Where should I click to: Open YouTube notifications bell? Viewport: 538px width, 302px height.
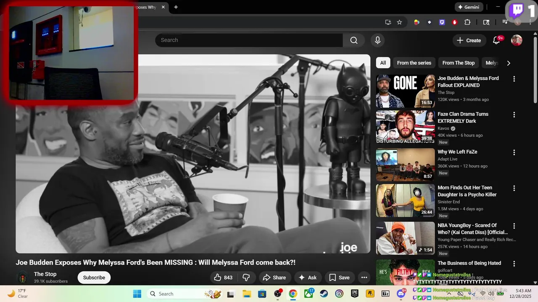tap(496, 40)
